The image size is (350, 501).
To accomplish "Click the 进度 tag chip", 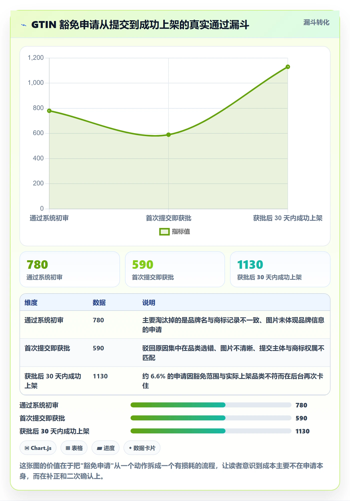I will 105,448.
